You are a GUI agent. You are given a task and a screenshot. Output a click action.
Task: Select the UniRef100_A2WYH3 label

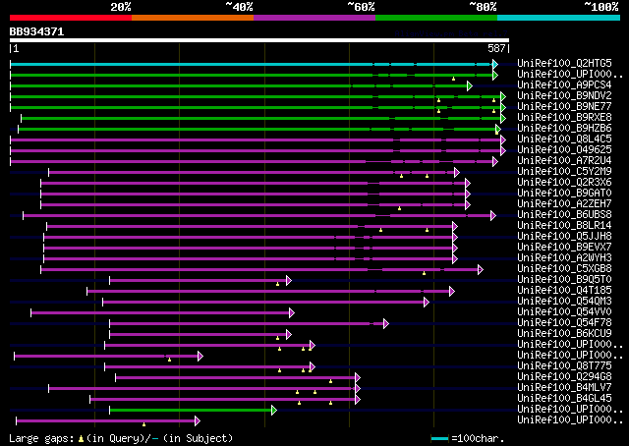(x=564, y=258)
